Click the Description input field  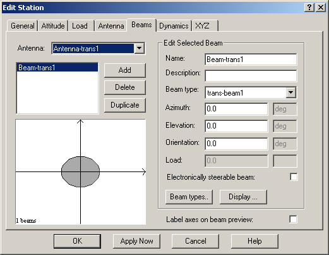(x=251, y=76)
